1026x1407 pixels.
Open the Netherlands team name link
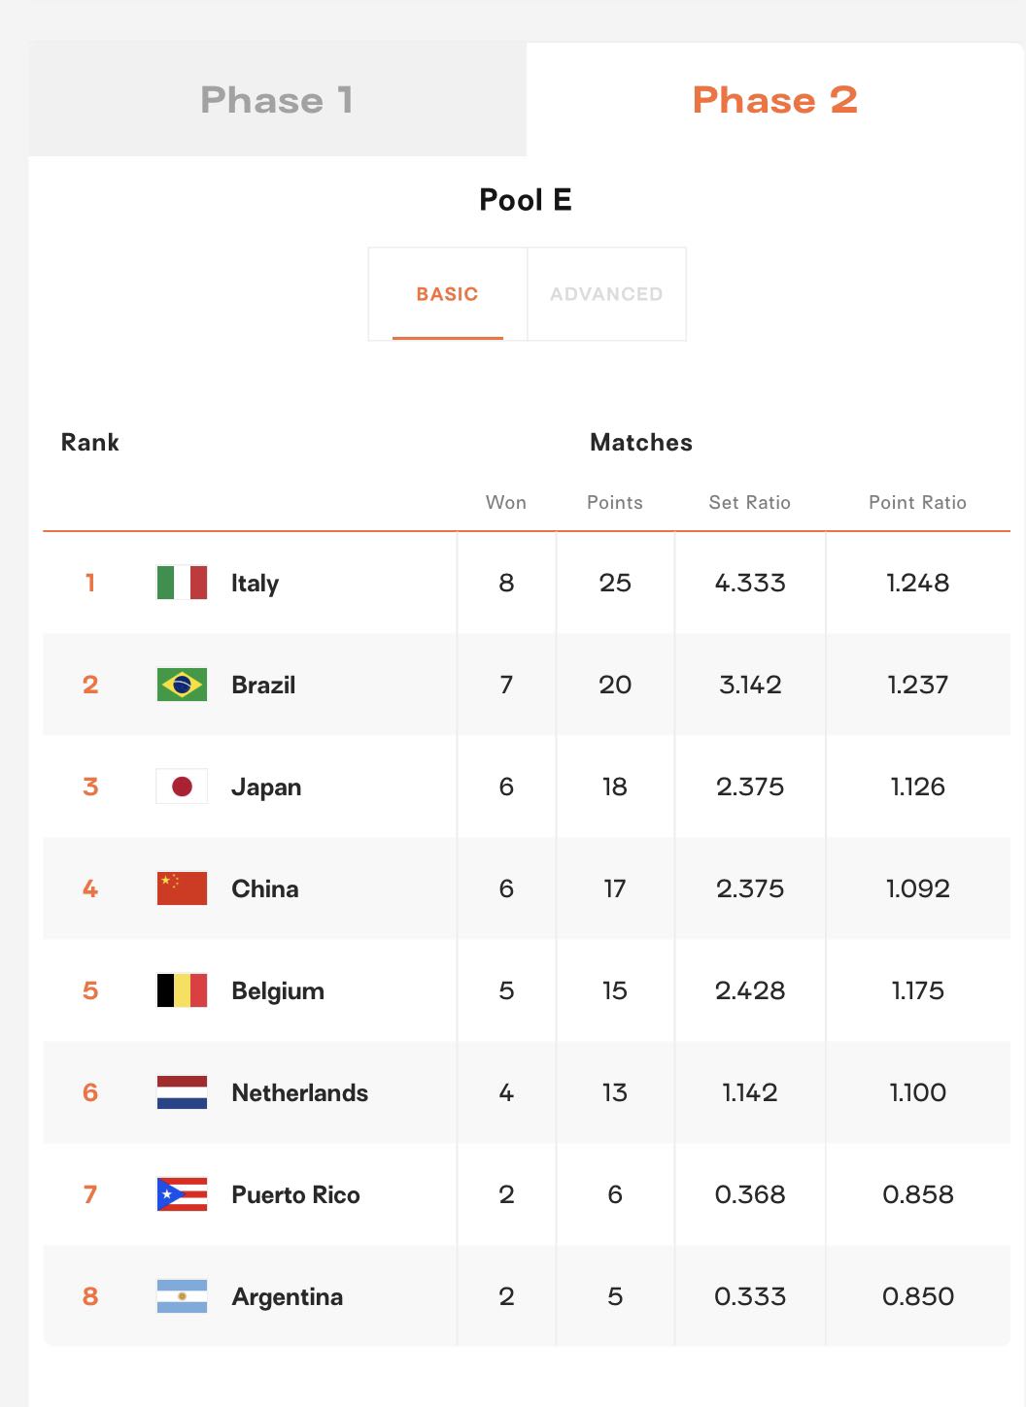point(299,1092)
